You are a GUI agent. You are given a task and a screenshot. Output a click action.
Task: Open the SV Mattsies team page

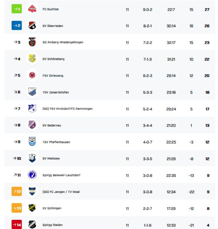coord(51,158)
